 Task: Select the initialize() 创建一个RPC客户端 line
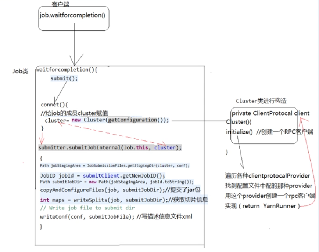pos(269,132)
